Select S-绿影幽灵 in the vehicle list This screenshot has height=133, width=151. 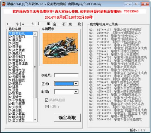[21, 80]
